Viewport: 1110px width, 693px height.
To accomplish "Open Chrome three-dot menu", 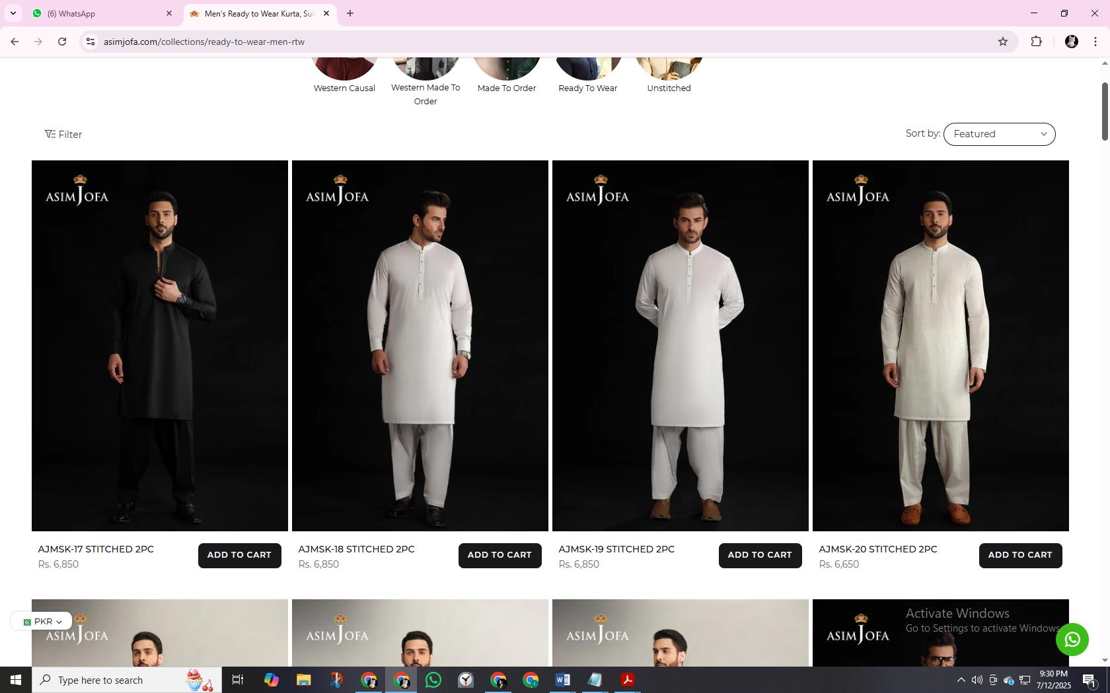I will 1095,42.
